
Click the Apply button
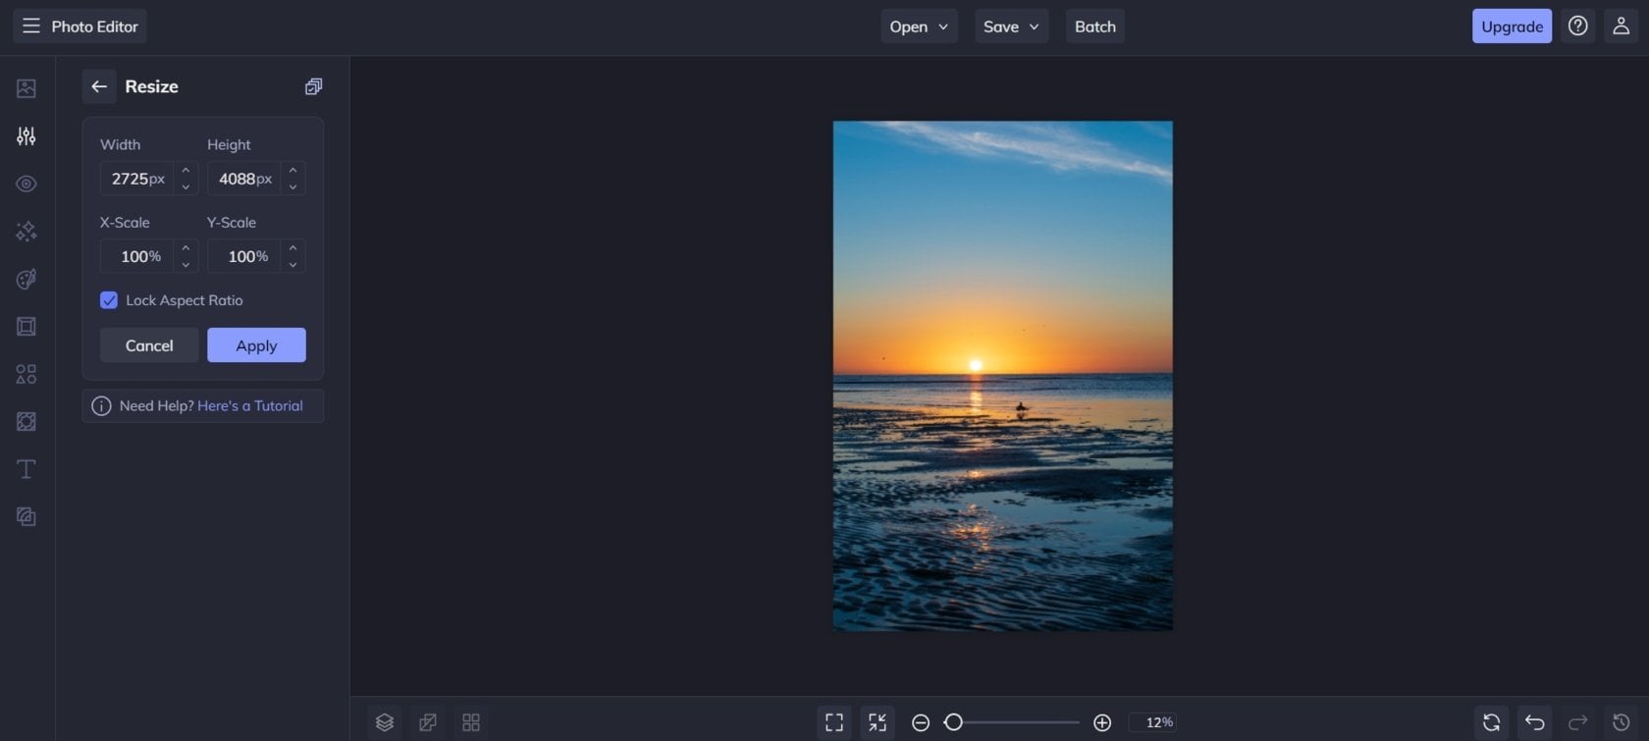pos(256,345)
